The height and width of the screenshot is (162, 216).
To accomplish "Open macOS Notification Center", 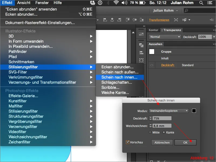I will coord(210,3).
